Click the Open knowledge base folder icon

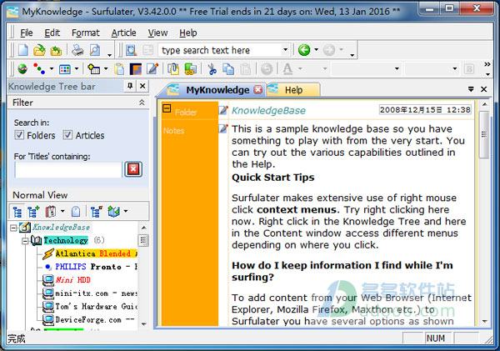pos(39,50)
